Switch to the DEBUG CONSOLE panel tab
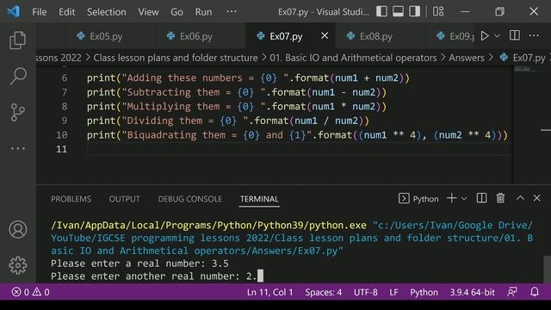This screenshot has height=310, width=551. tap(189, 199)
